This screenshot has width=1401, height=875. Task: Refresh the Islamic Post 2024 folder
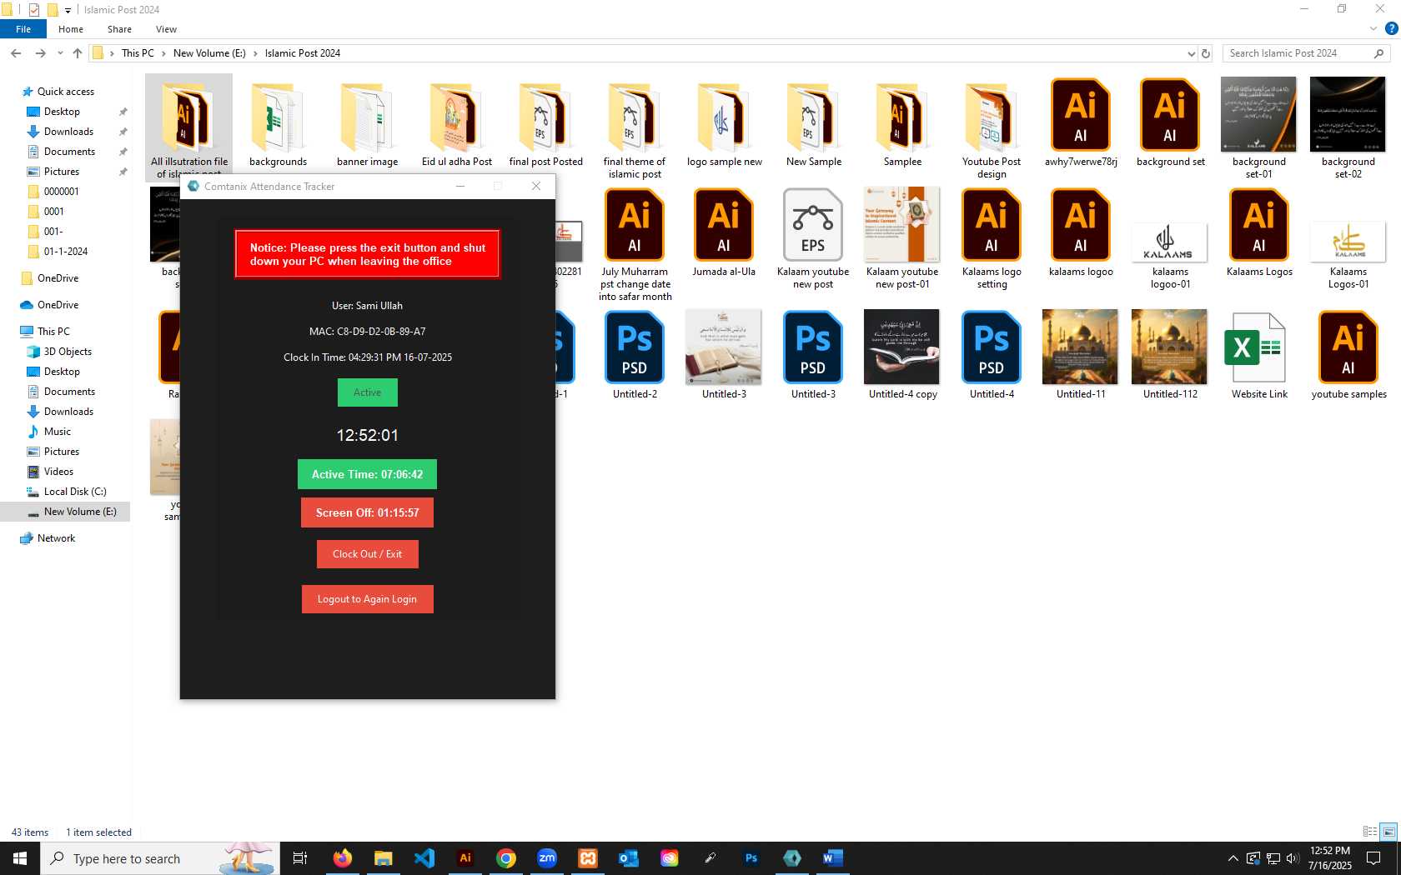(x=1206, y=53)
